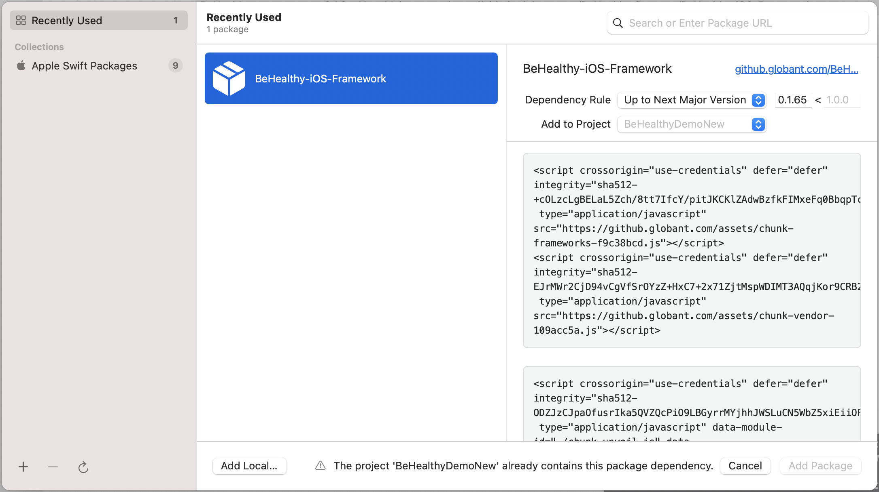
Task: Open the github.globant.com package link
Action: (x=796, y=69)
